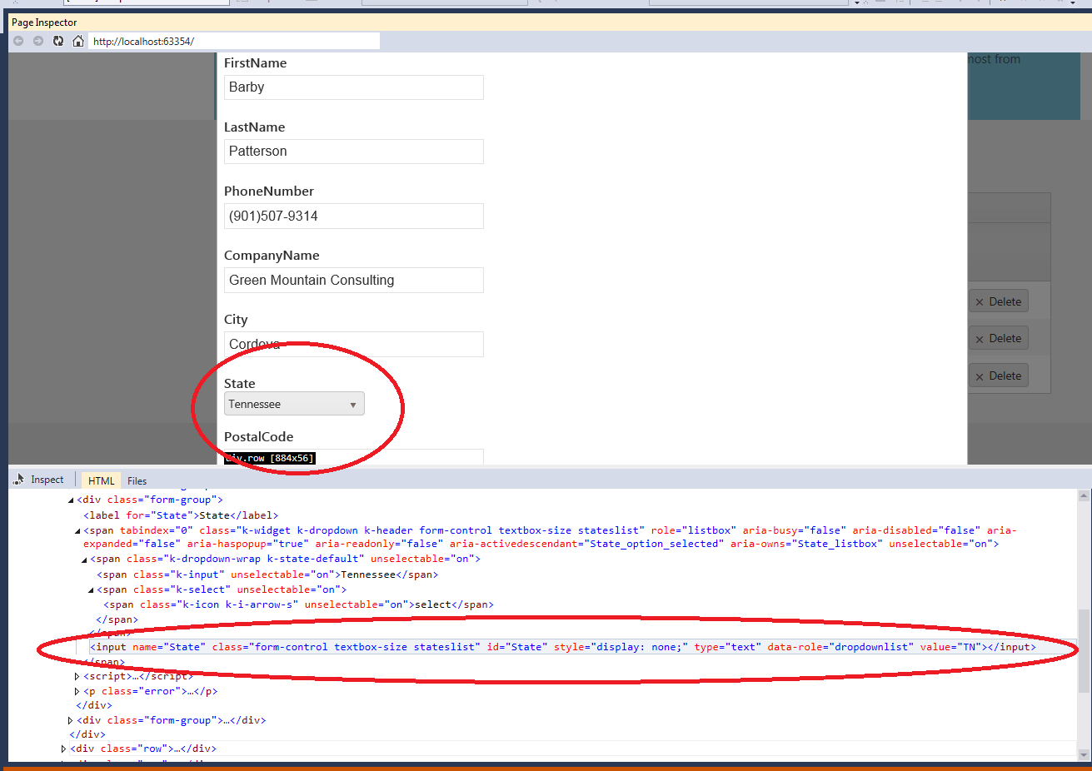Expand the script node in HTML tree
1092x771 pixels.
coord(77,677)
